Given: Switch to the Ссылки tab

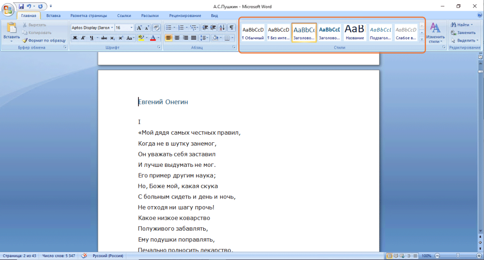Looking at the screenshot, I should (x=124, y=16).
